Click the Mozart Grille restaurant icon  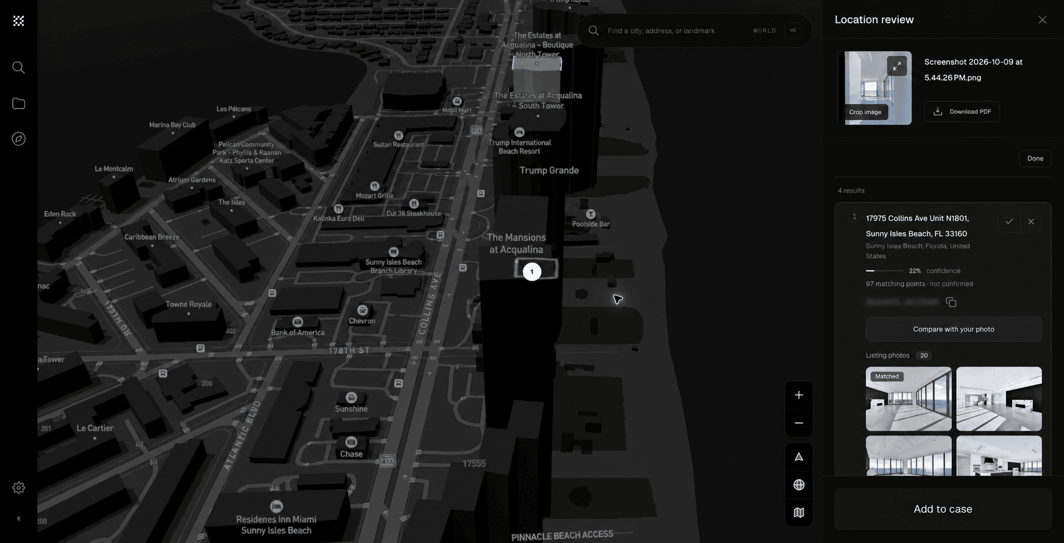click(x=374, y=186)
